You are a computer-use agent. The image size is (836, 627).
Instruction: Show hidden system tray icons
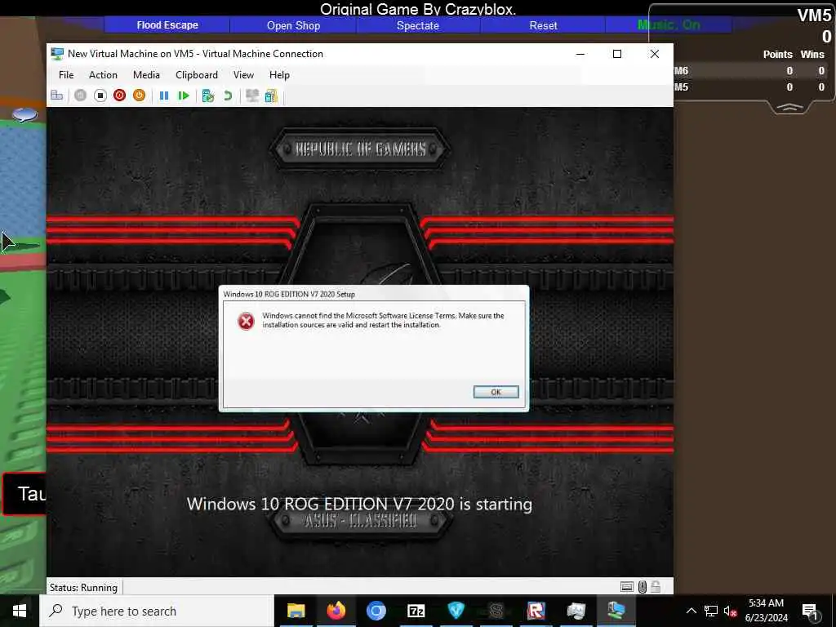pos(691,611)
